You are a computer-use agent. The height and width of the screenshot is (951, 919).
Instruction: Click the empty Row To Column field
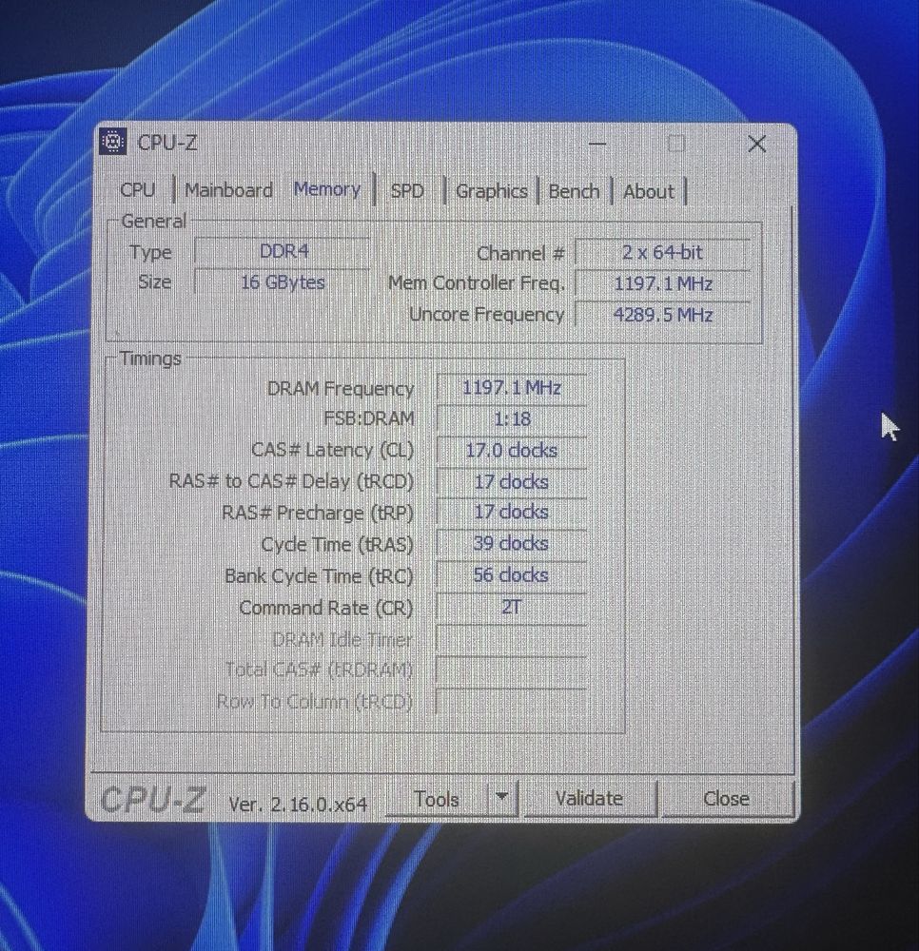tap(512, 702)
